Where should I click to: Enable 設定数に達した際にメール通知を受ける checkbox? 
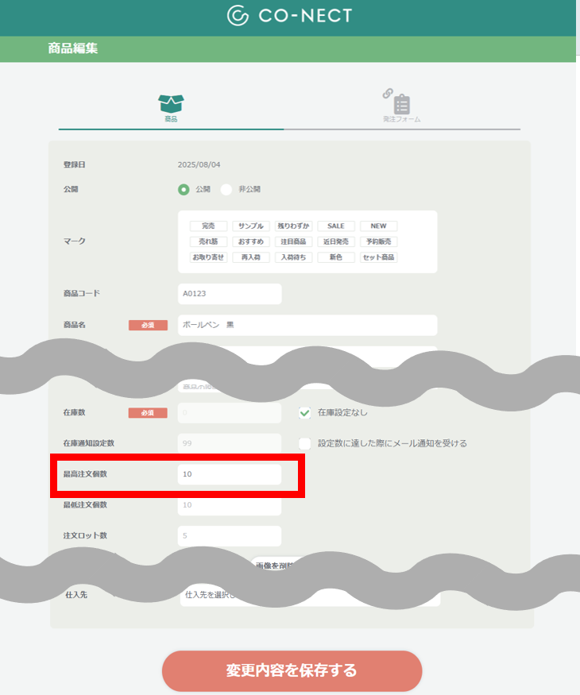304,443
